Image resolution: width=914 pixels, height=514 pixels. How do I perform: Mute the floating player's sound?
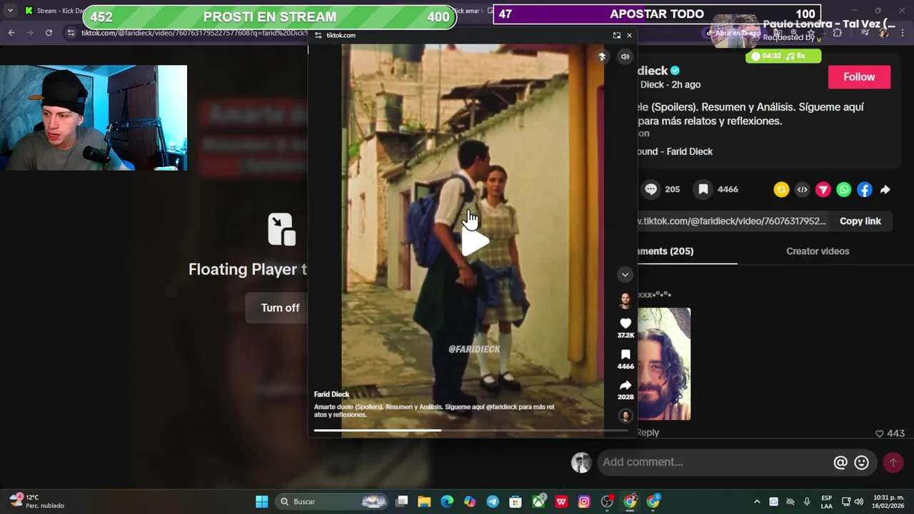click(x=626, y=56)
